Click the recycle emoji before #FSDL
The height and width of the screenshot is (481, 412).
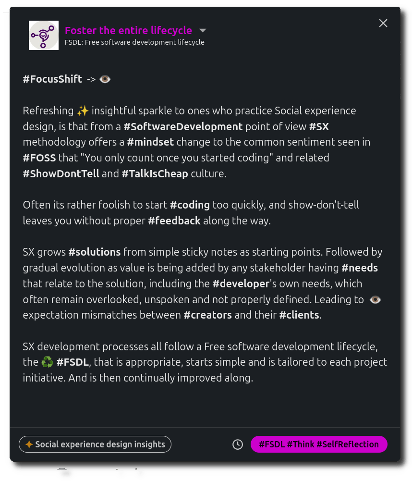point(47,362)
